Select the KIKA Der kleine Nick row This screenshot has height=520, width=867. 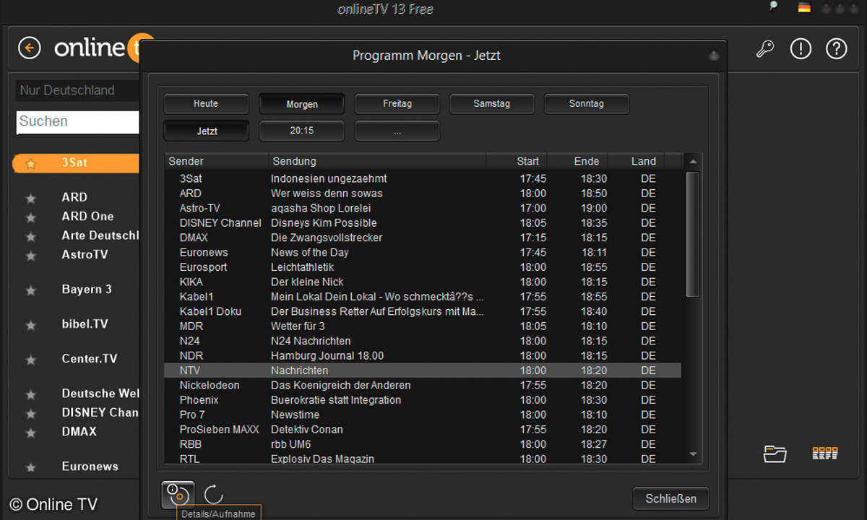pos(423,282)
